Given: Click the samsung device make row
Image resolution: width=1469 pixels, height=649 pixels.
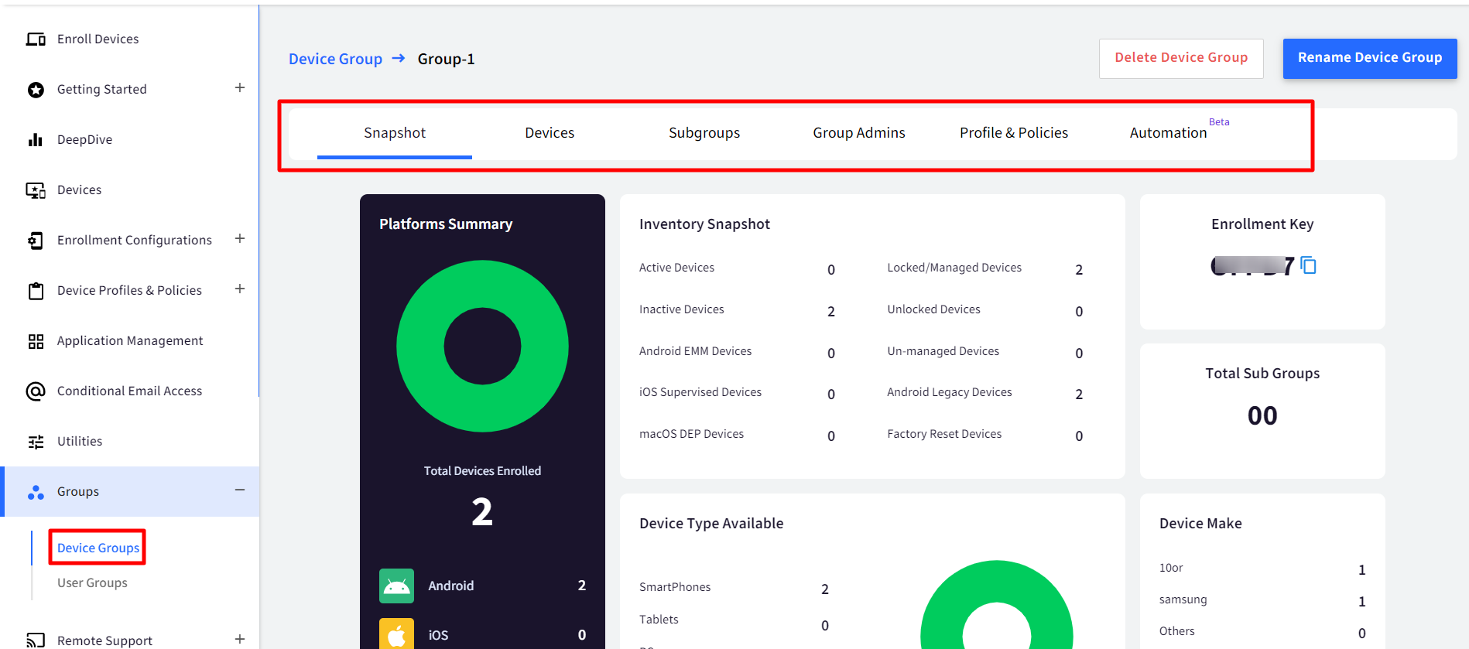Looking at the screenshot, I should 1262,600.
